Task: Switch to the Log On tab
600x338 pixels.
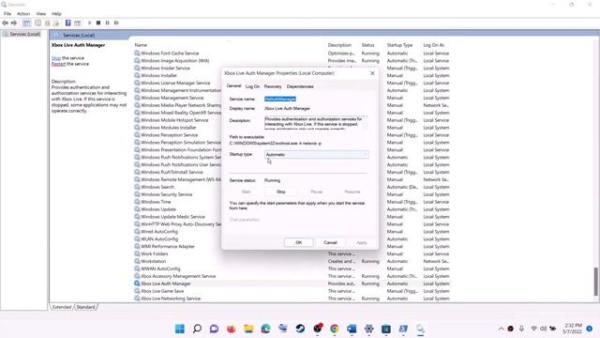Action: point(252,86)
